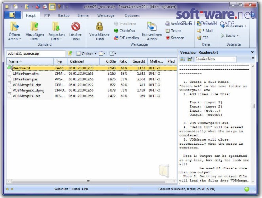Click the PowerArchiver logo icon at far left of title bar
262x198 pixels.
[7, 7]
